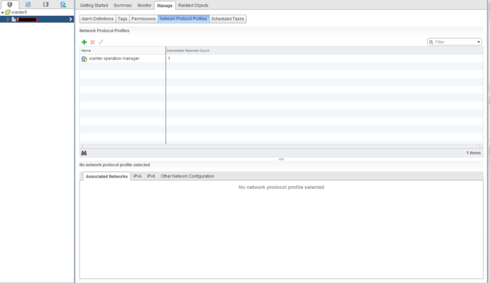490x283 pixels.
Task: Expand the redacted datacenter tree node
Action: pyautogui.click(x=8, y=20)
